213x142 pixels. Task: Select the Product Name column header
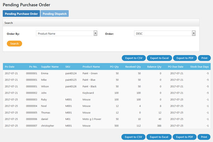(91, 67)
